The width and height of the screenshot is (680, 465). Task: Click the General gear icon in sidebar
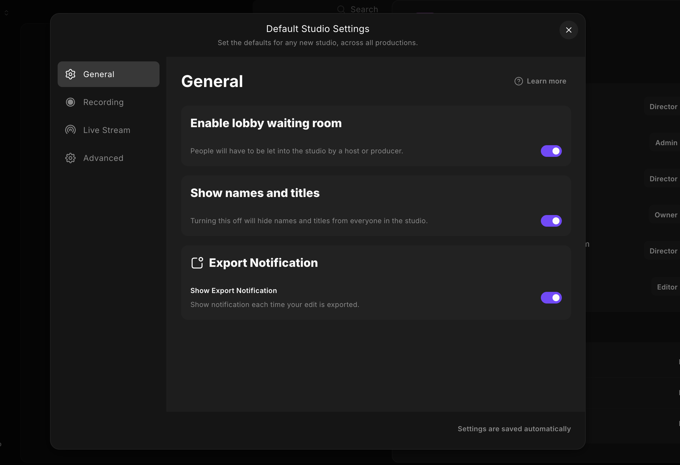click(70, 74)
